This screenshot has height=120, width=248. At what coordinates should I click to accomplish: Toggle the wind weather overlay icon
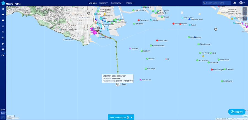3,32
